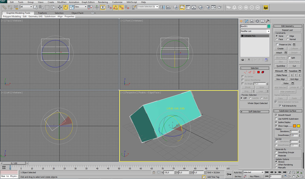Select the Select and Rotate tool
This screenshot has height=179, width=305.
point(66,7)
